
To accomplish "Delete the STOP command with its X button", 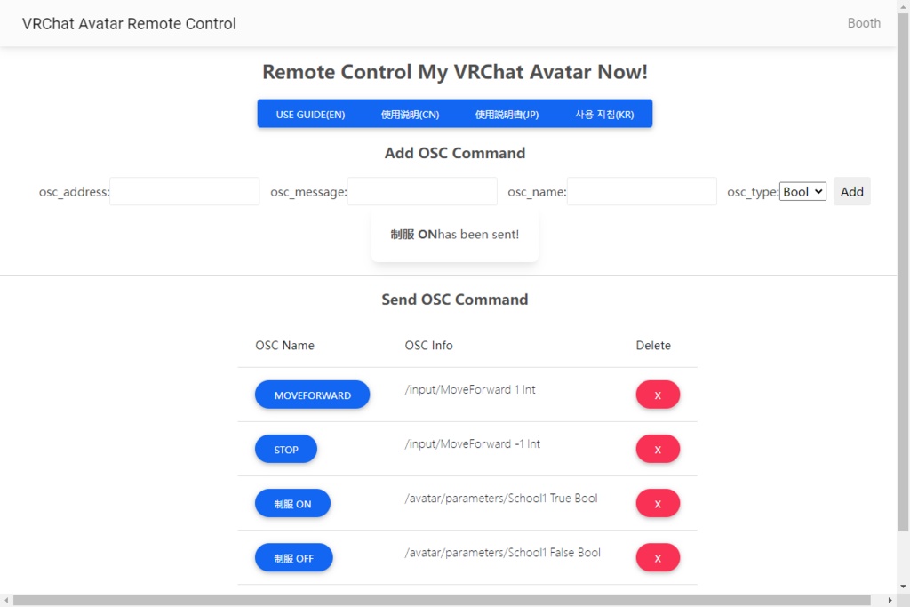I will tap(658, 449).
